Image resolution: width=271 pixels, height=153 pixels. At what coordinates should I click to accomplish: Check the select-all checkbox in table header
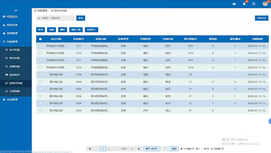point(40,39)
